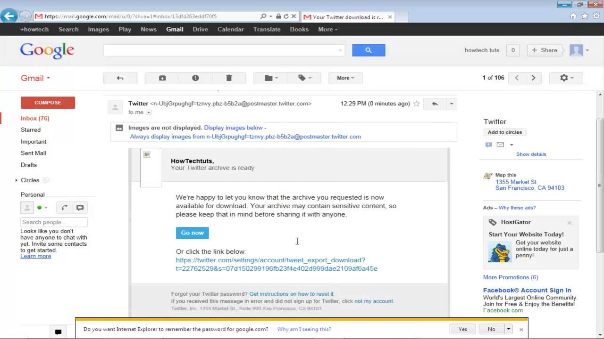Open the browser home icon
Viewport: 604px width, 339px height.
click(x=573, y=16)
